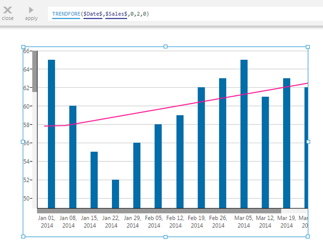Screen dimensions: 323x247
Task: Click the bottom-right chart resize handle
Action: [307, 236]
